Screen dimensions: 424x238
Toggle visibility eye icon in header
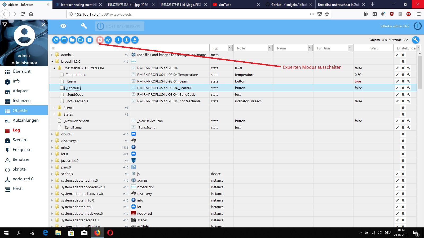coord(63,26)
